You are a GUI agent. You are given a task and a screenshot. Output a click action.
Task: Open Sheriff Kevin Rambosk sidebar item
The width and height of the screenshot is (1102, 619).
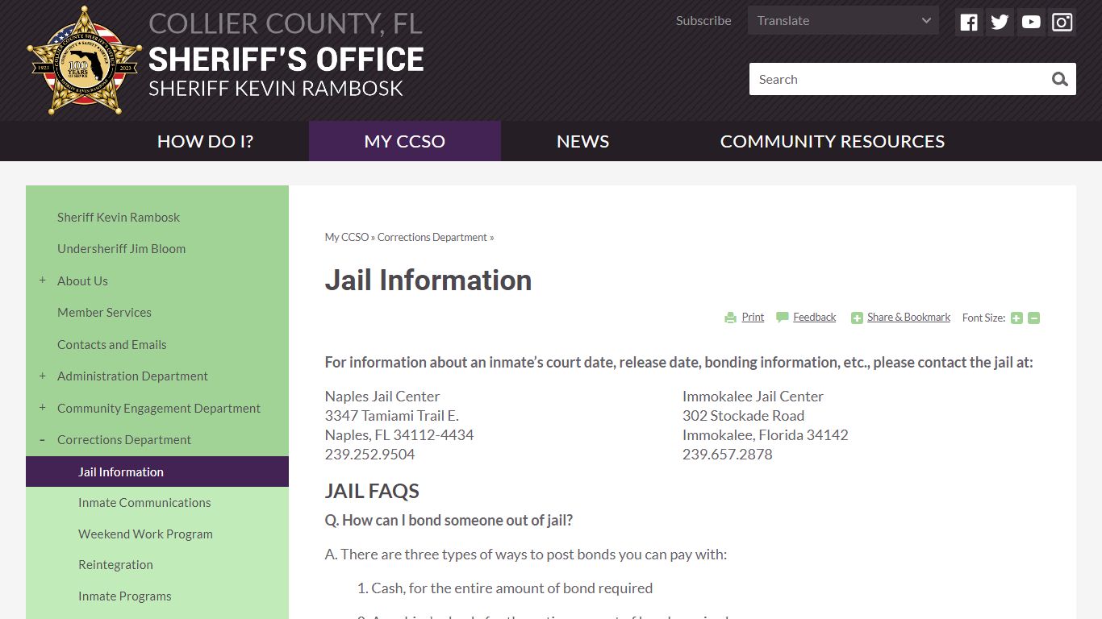[119, 217]
